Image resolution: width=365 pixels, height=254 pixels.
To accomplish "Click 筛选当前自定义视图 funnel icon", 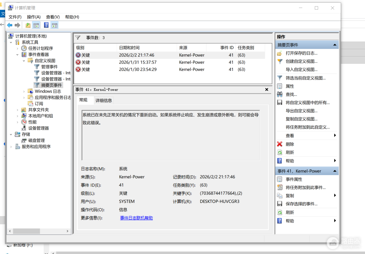I will (x=280, y=78).
